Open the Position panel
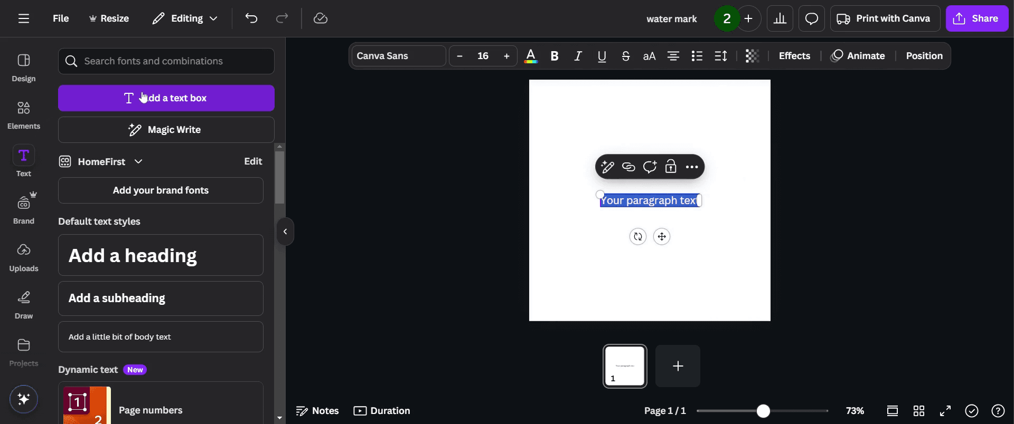 [x=924, y=56]
